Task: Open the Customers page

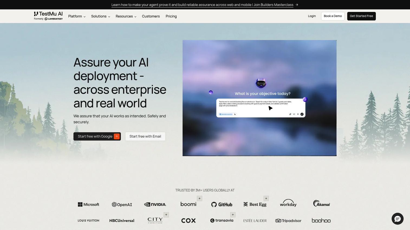Action: coord(151,16)
